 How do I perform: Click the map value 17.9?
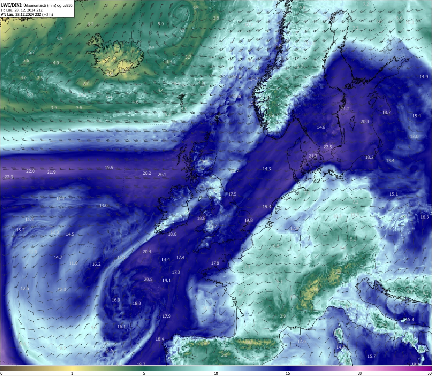(x=166, y=316)
